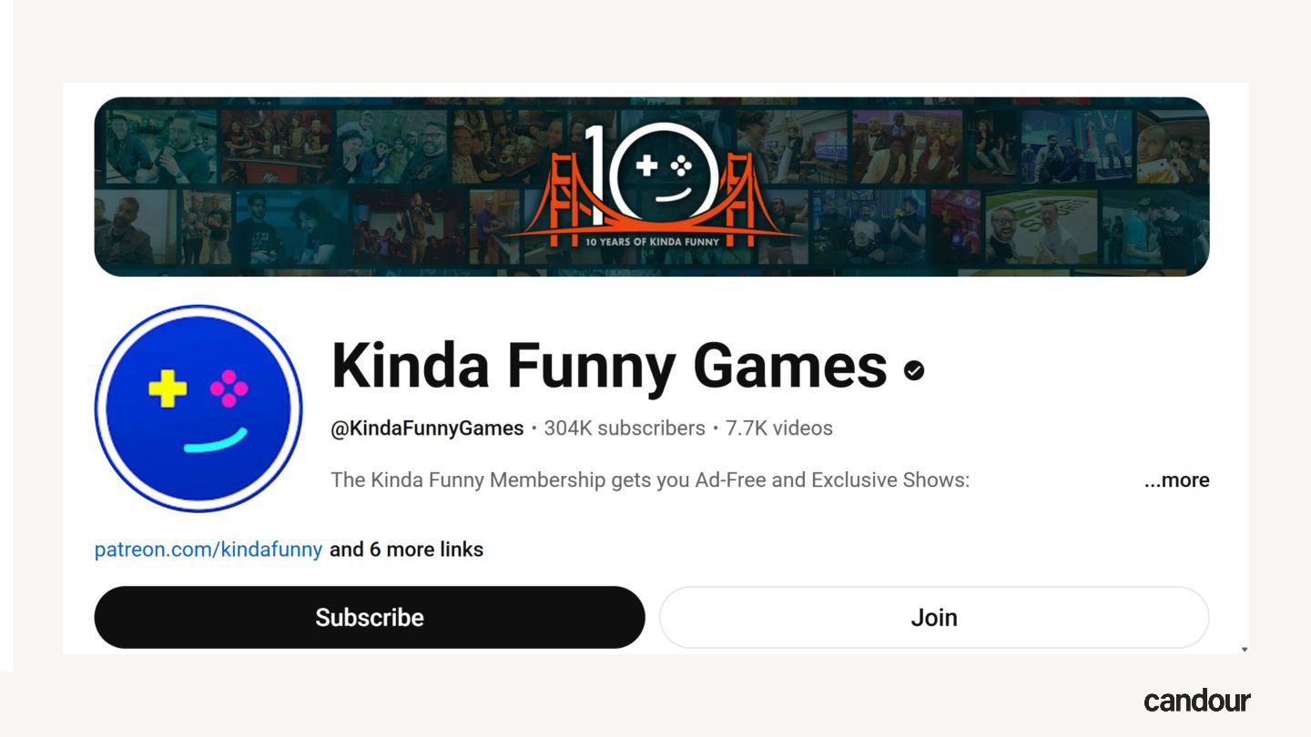The image size is (1311, 737).
Task: Click the '10 Years of Kinda Funny' banner caption
Action: (x=652, y=242)
